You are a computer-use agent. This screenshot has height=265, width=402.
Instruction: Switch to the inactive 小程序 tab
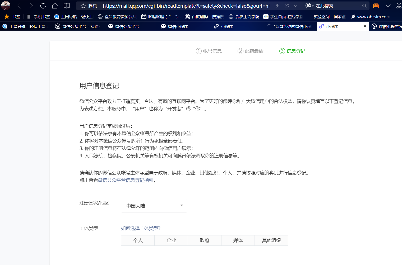[238, 26]
